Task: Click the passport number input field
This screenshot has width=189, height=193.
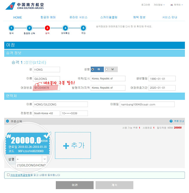Action: pyautogui.click(x=46, y=88)
